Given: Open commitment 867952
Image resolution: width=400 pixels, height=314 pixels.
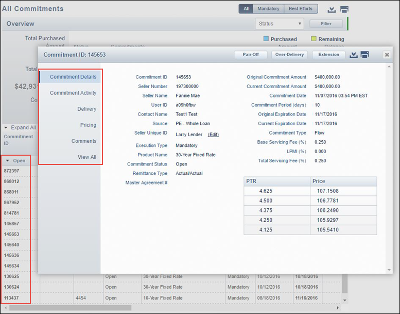Looking at the screenshot, I should click(x=11, y=203).
